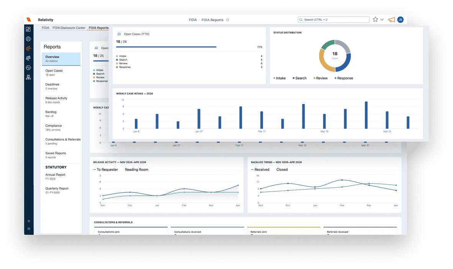
Task: Click the Review row in Open Cases card
Action: (x=189, y=63)
